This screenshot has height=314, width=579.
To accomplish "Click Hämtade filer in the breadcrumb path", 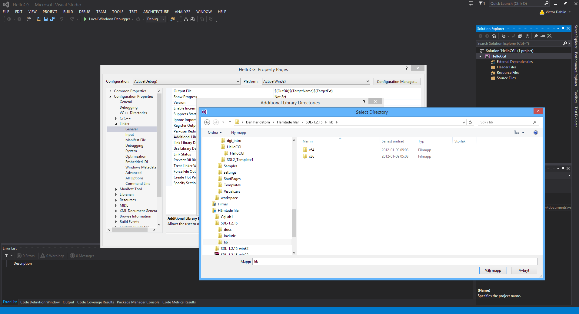I will point(288,122).
